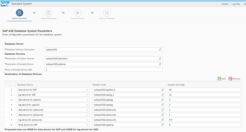
Task: Click the Datafile Size field showing 10
Action: (x=204, y=95)
